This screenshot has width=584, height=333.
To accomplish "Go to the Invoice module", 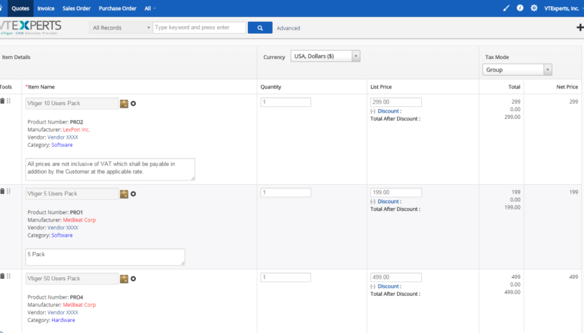I will pos(46,8).
